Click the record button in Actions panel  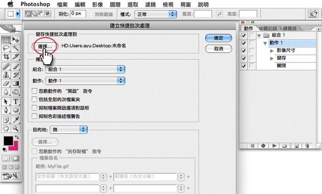pos(263,146)
